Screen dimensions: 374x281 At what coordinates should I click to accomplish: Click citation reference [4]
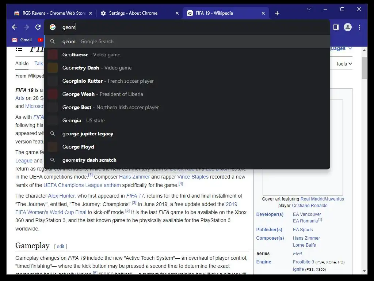tap(181, 184)
